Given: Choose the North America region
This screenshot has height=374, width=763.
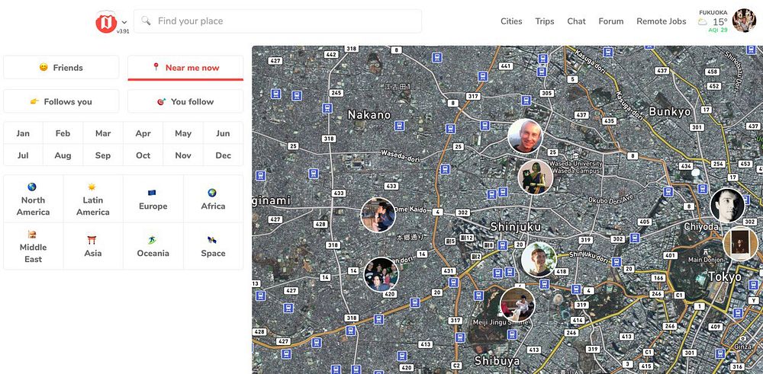Looking at the screenshot, I should pyautogui.click(x=33, y=199).
